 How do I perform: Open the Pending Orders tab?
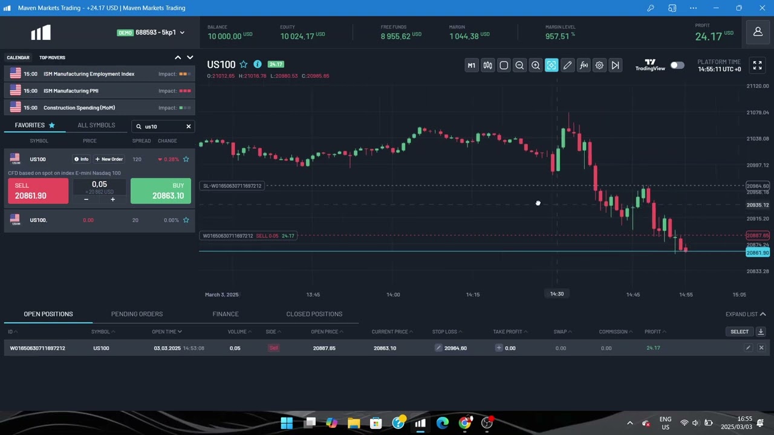[x=137, y=314]
